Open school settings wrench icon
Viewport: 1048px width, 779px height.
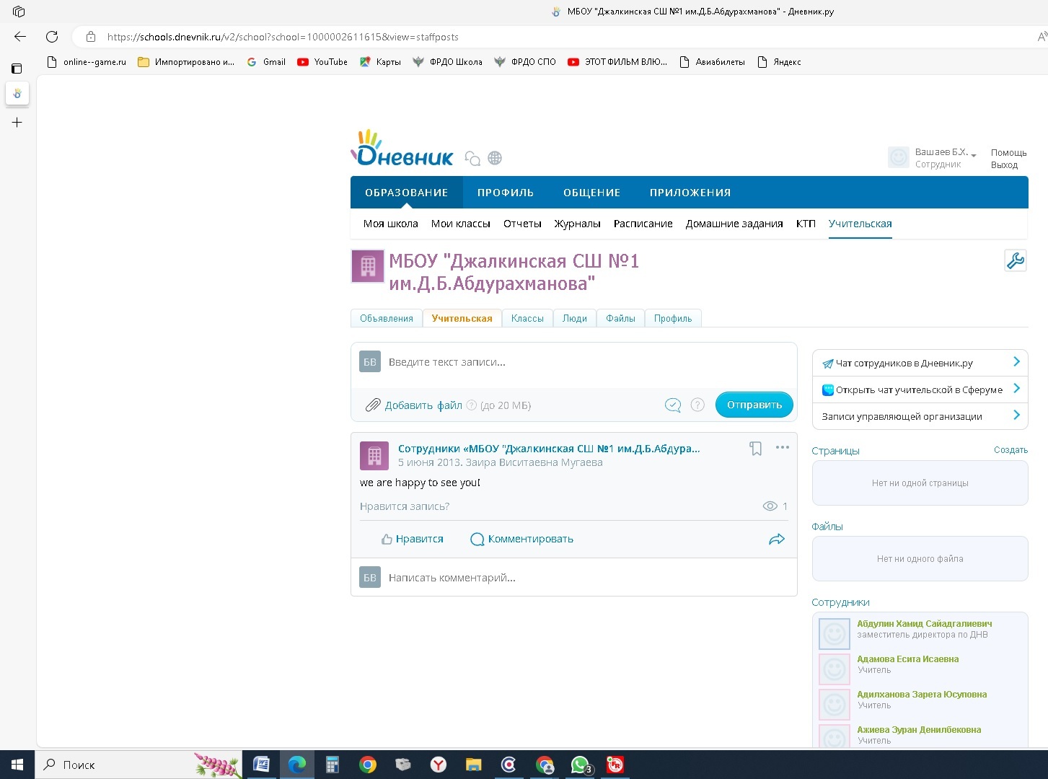tap(1015, 260)
